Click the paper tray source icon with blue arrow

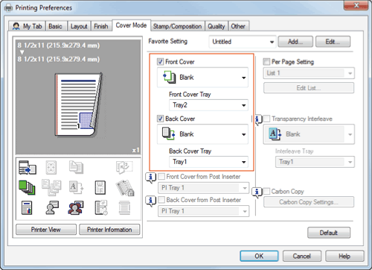pyautogui.click(x=28, y=167)
